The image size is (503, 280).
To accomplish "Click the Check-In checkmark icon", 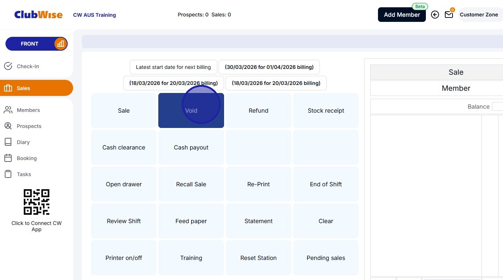I will pyautogui.click(x=8, y=66).
